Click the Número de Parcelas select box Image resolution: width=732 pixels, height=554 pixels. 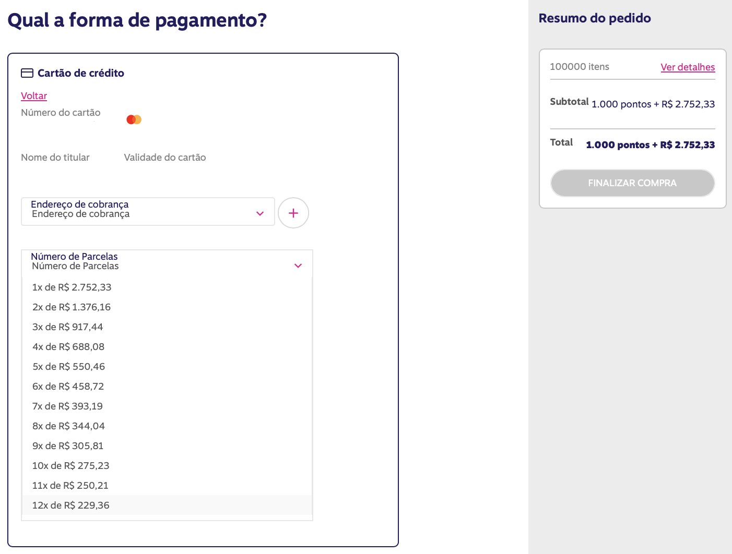pyautogui.click(x=167, y=263)
